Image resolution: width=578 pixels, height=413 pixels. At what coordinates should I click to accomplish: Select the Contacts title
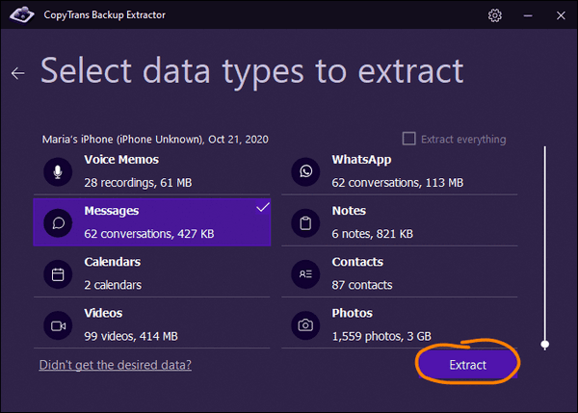pyautogui.click(x=357, y=262)
